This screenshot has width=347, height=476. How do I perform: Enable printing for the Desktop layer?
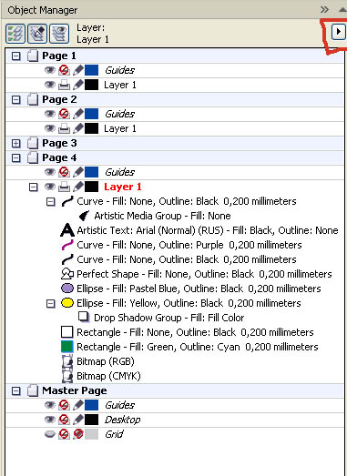point(64,420)
